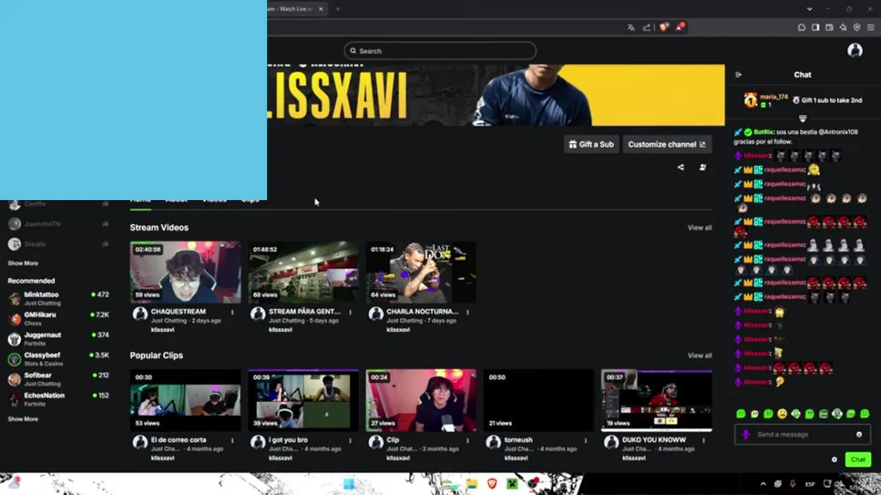Click the browser share page icon

point(646,27)
